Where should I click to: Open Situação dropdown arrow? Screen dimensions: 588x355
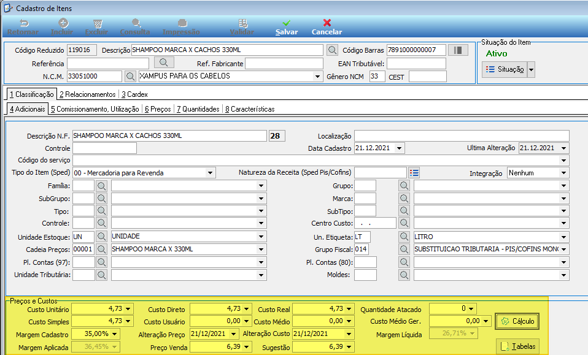click(531, 70)
